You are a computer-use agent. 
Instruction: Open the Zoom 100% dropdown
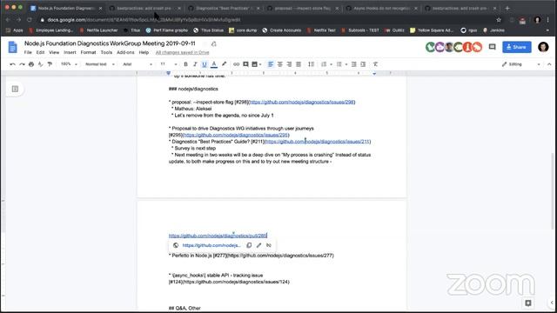[69, 64]
